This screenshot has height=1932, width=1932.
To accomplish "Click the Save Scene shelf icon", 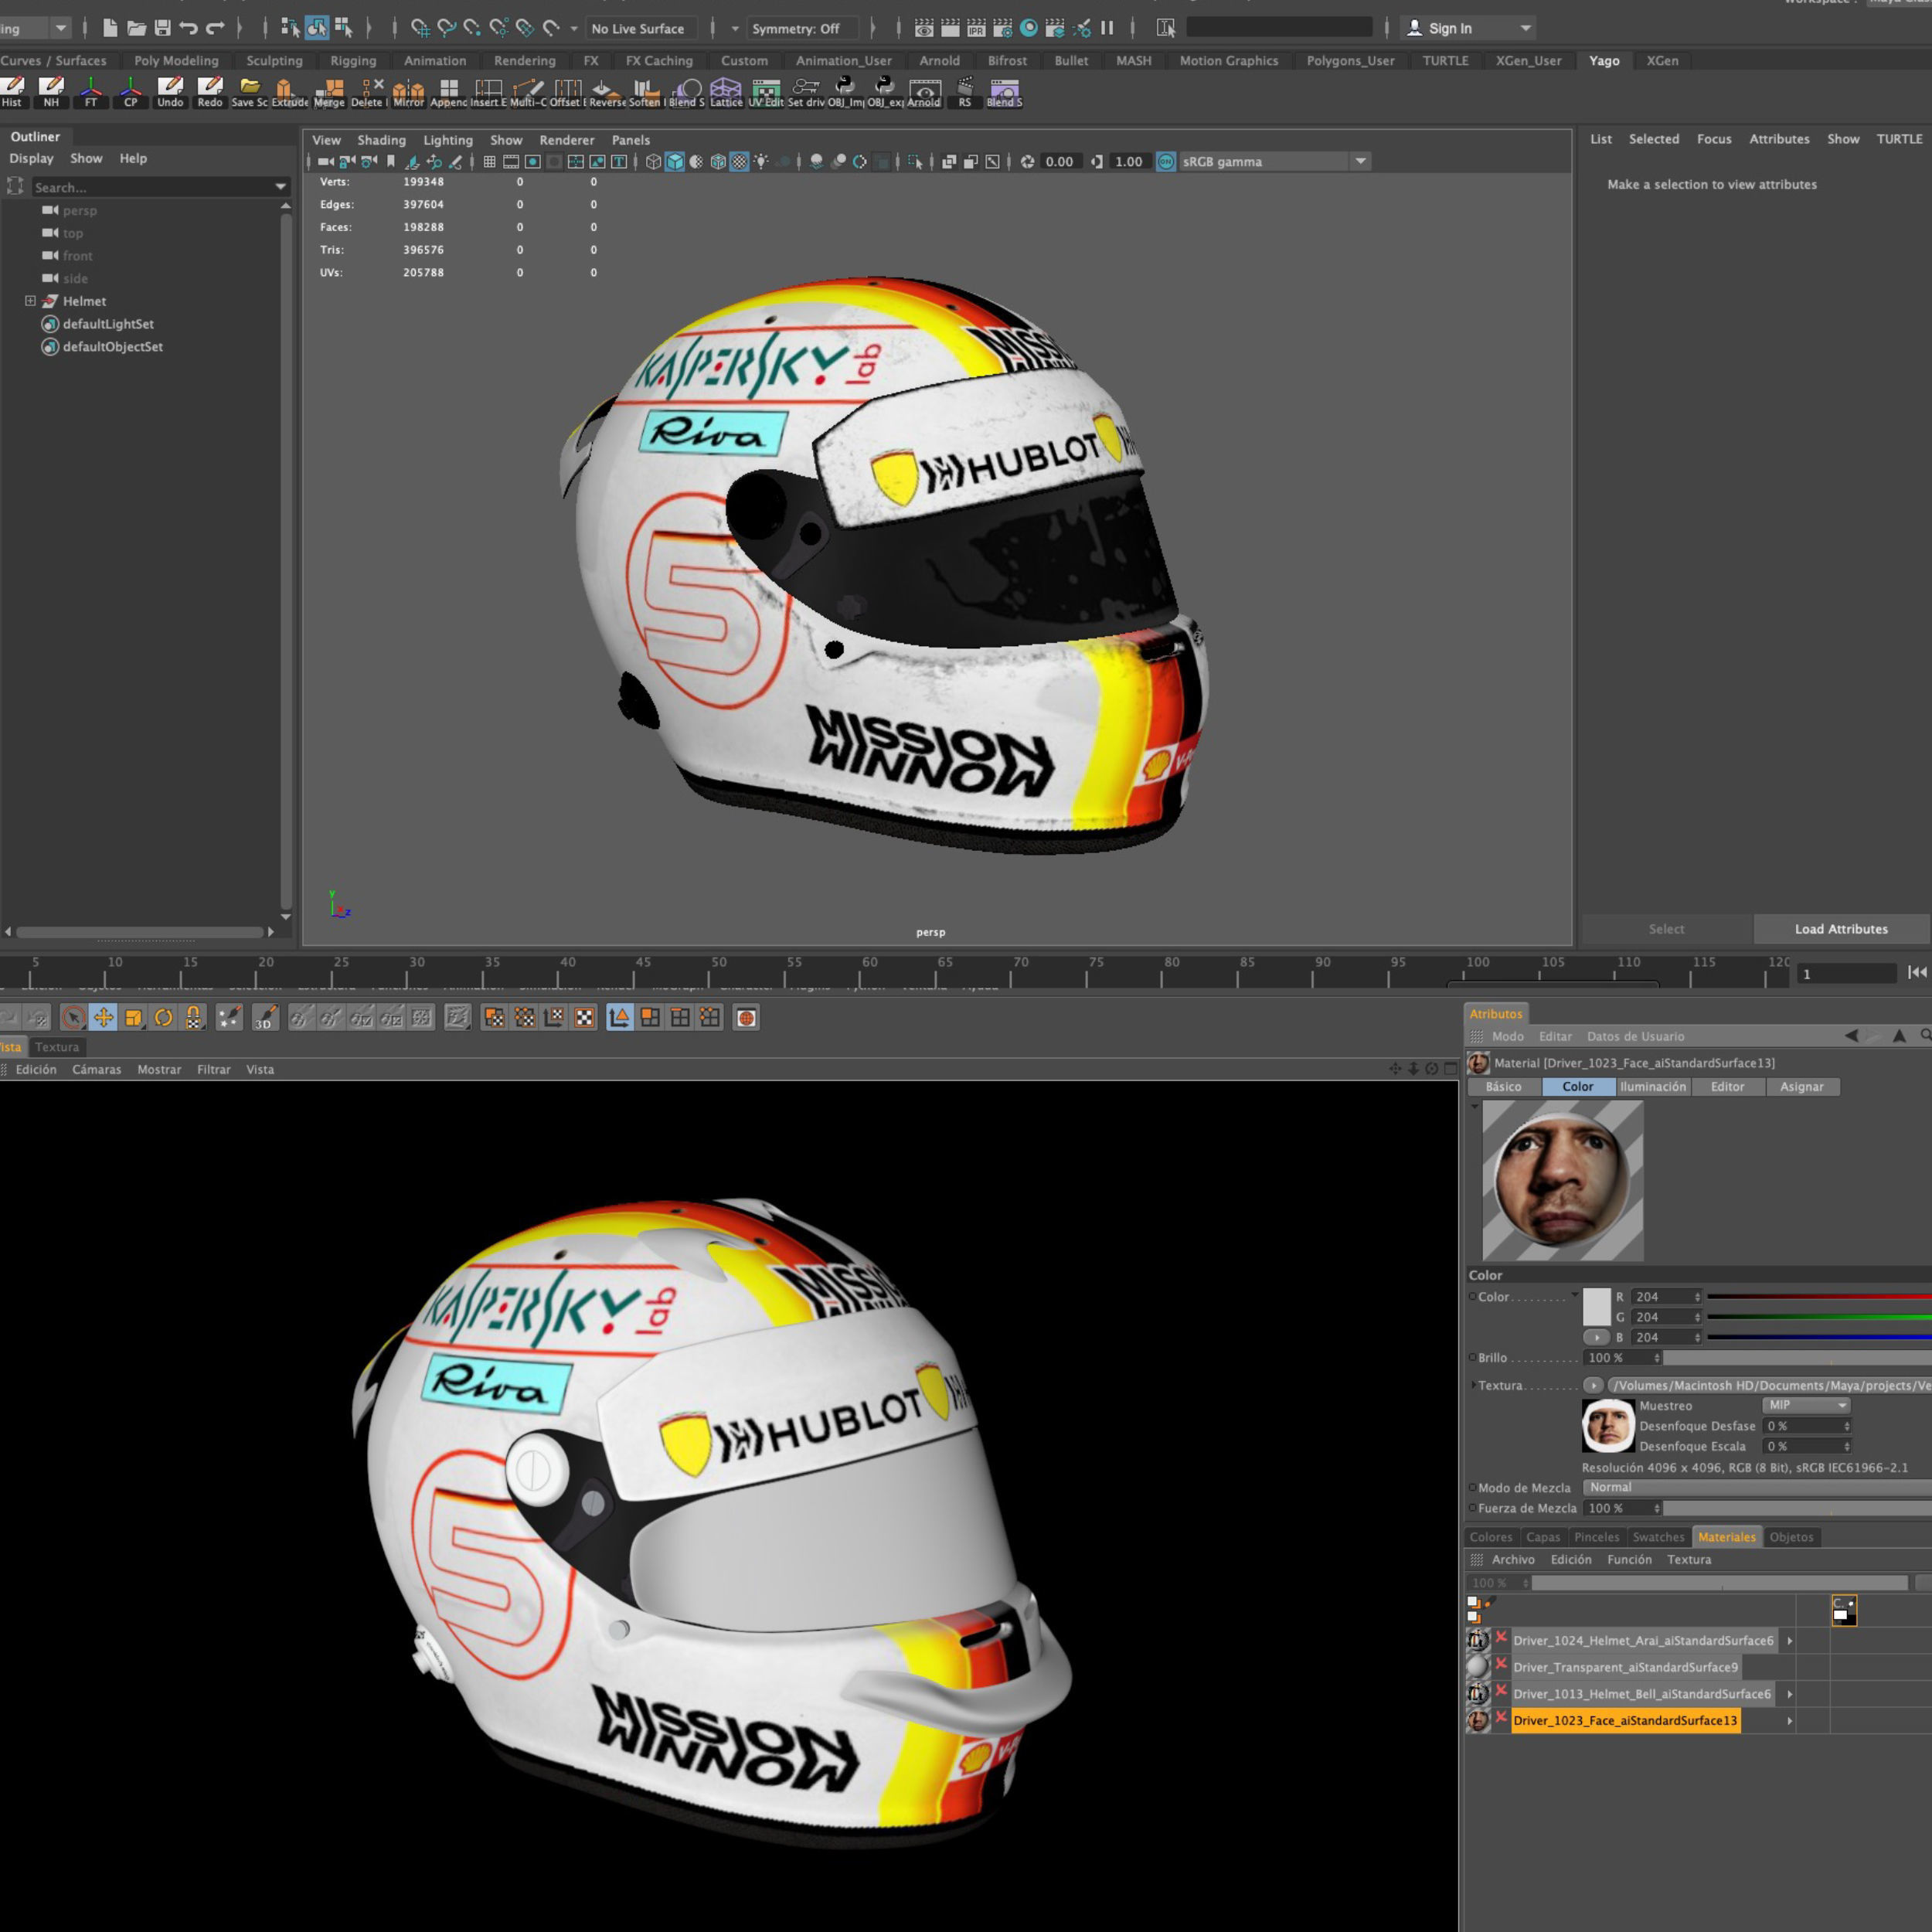I will point(249,92).
